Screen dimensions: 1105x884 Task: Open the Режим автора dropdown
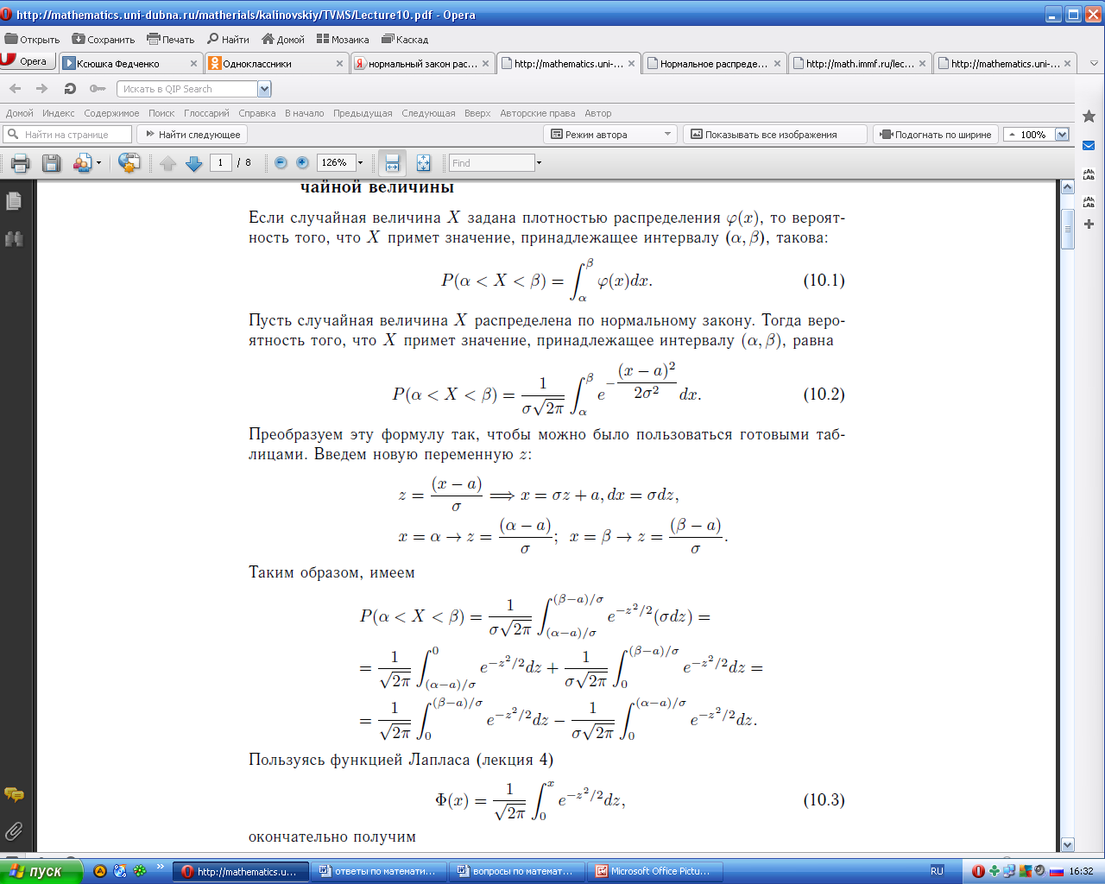pyautogui.click(x=610, y=134)
